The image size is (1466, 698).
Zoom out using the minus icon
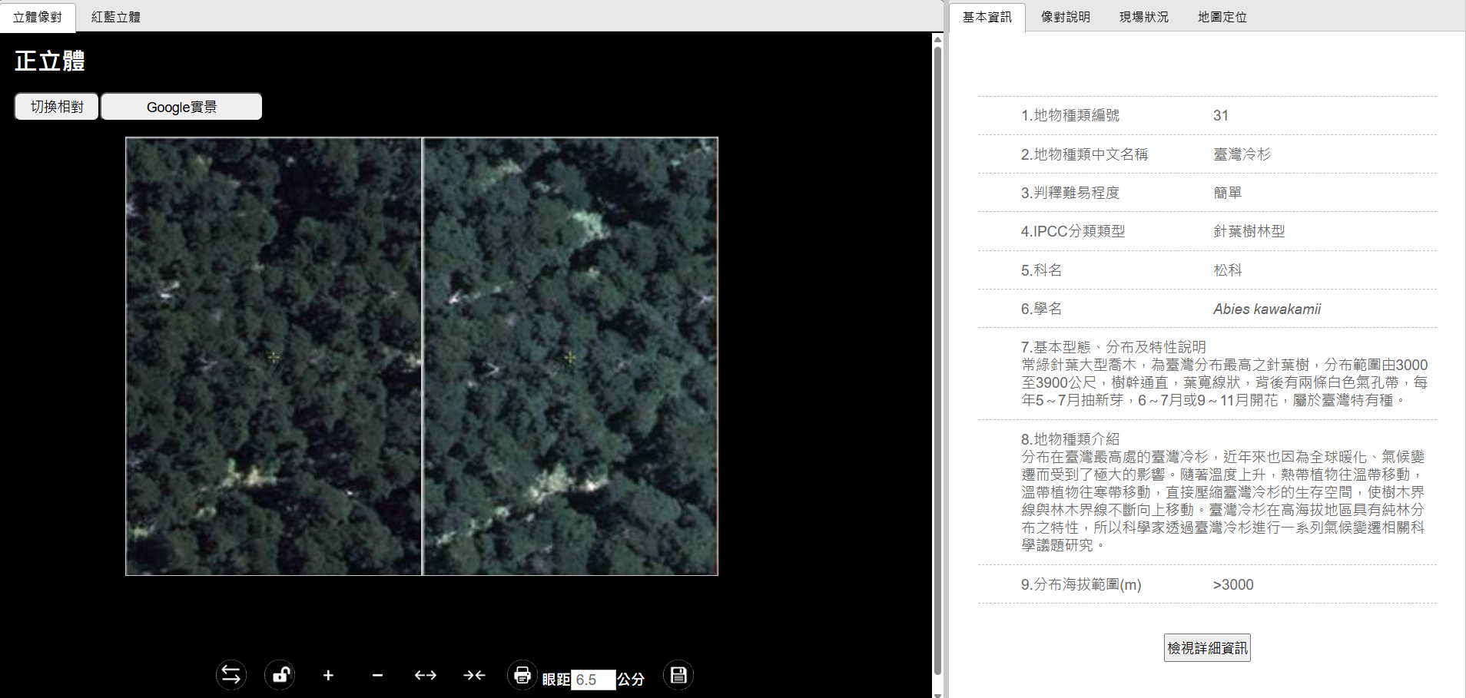click(376, 675)
